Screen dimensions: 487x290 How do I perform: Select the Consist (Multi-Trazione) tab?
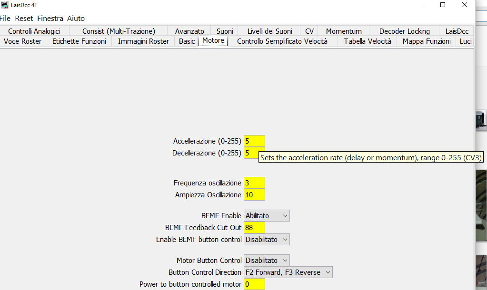click(119, 31)
